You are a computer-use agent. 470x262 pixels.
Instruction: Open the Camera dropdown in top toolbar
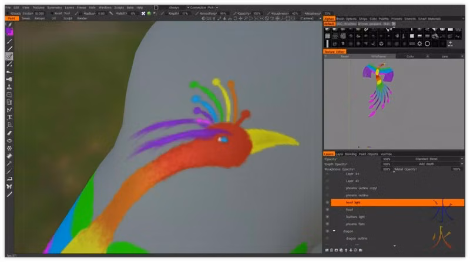click(x=311, y=18)
